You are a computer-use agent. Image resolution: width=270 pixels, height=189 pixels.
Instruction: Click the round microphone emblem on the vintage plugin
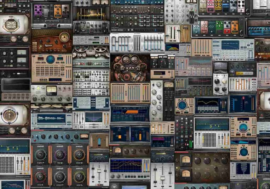(x=10, y=116)
